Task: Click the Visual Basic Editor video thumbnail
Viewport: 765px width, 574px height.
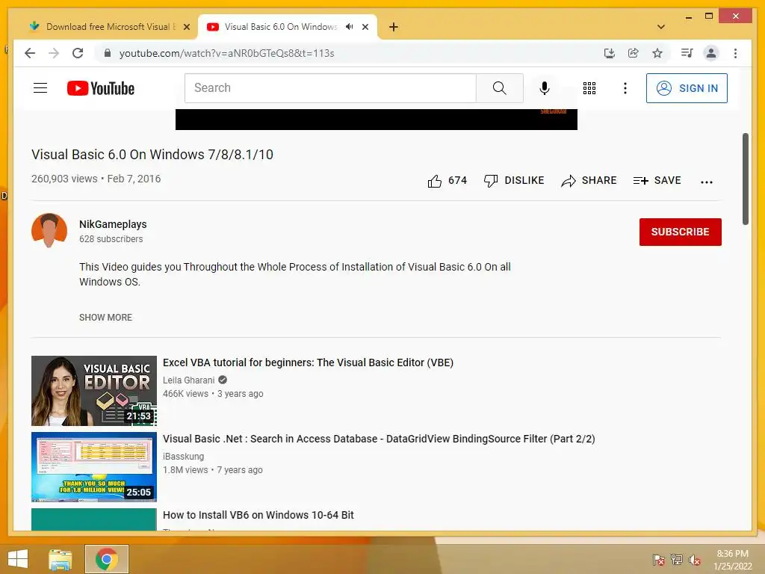Action: coord(93,391)
